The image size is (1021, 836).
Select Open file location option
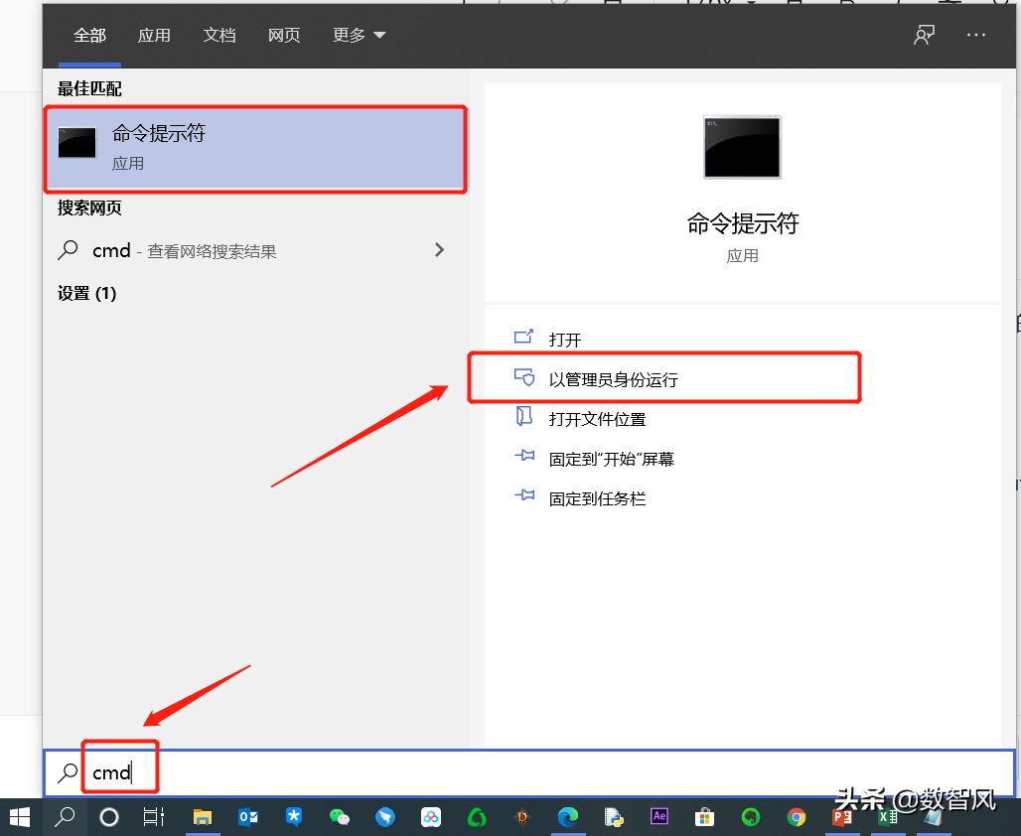tap(597, 419)
